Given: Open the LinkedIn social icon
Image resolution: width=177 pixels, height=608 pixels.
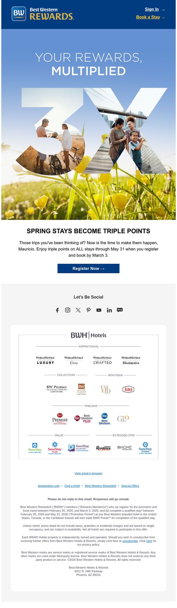Looking at the screenshot, I should tap(109, 310).
